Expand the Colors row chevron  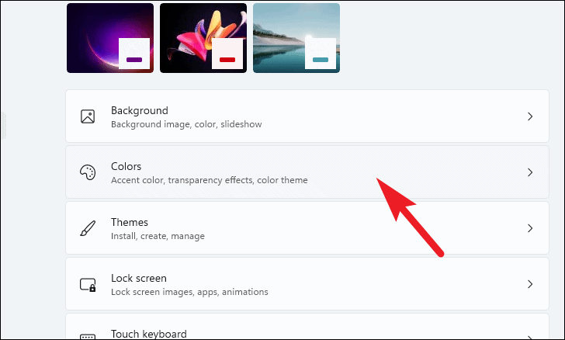click(x=530, y=172)
